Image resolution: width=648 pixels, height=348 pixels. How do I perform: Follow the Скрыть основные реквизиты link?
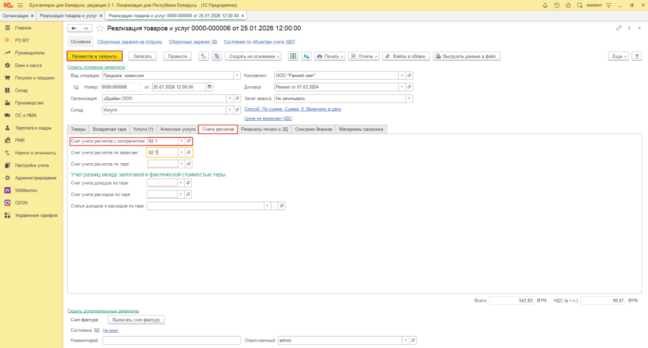coord(96,66)
